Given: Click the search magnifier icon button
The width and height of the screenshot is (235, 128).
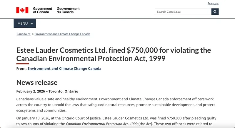Looking at the screenshot, I should click(215, 12).
